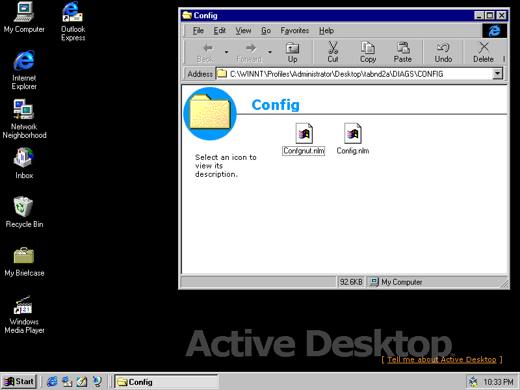This screenshot has width=520, height=390.
Task: Click Config taskbar button
Action: (x=166, y=382)
